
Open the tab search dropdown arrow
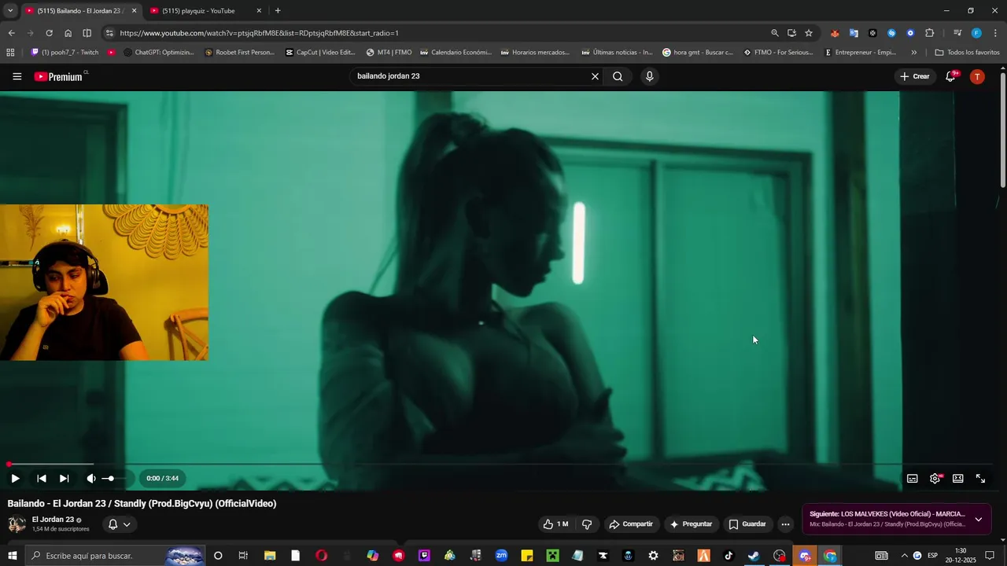pos(10,11)
